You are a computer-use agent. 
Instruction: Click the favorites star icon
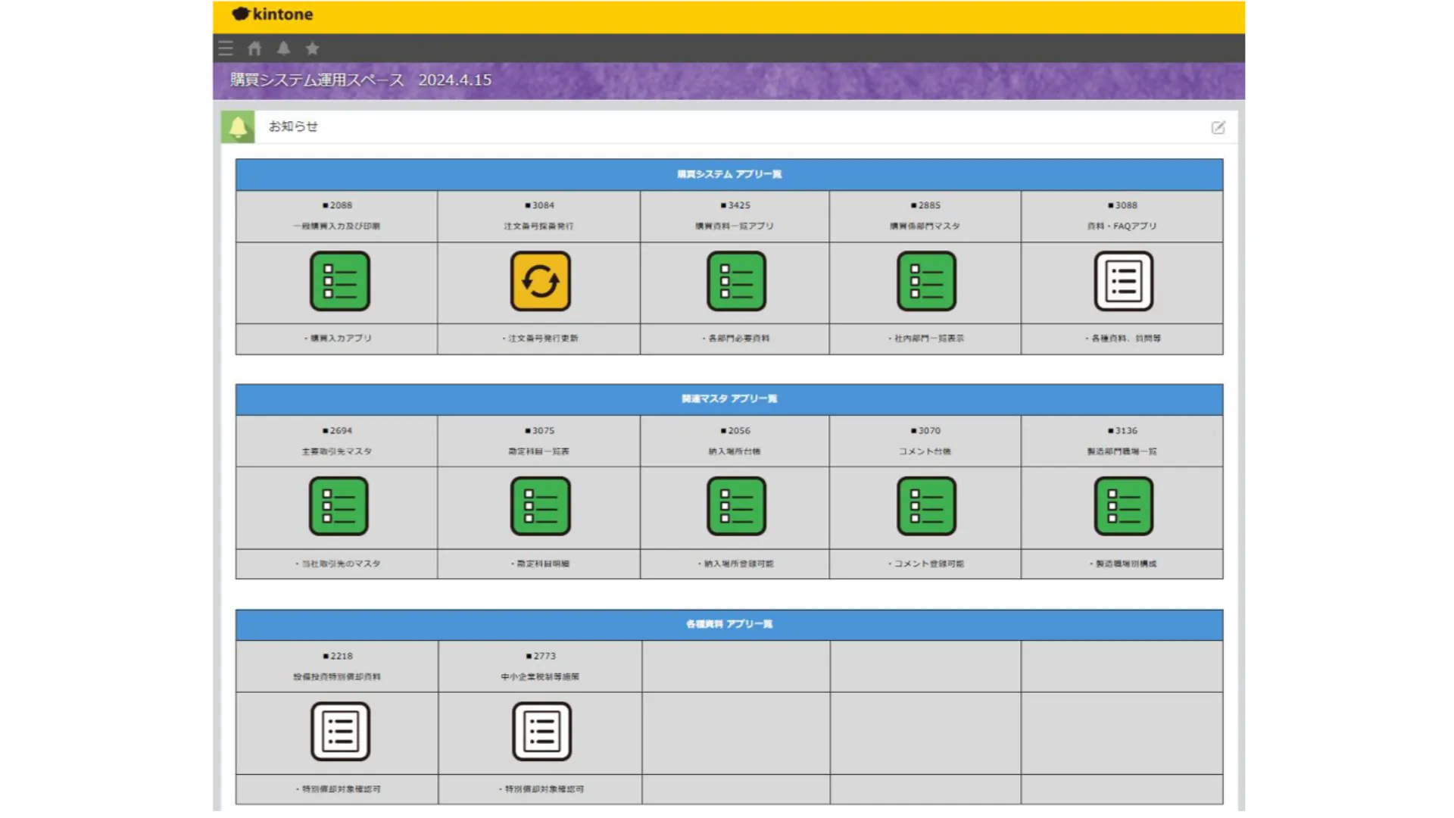(312, 48)
